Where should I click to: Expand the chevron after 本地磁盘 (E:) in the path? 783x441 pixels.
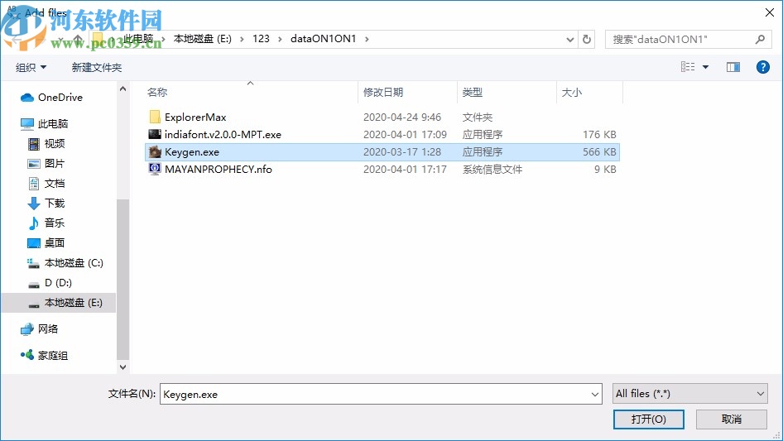click(x=242, y=39)
